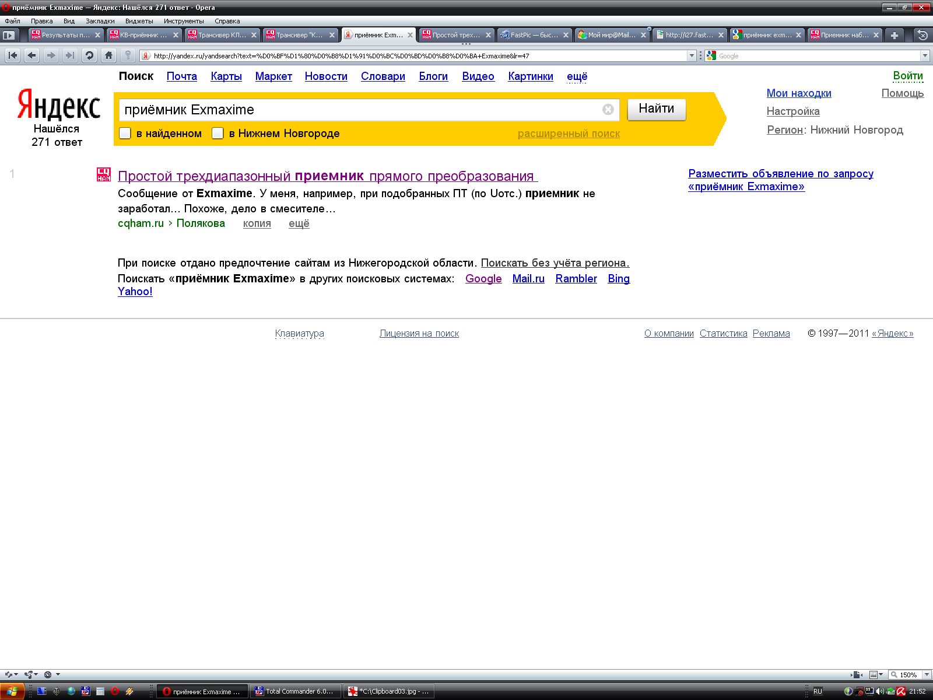
Task: Click the Avira umbrella tray icon
Action: click(x=901, y=691)
